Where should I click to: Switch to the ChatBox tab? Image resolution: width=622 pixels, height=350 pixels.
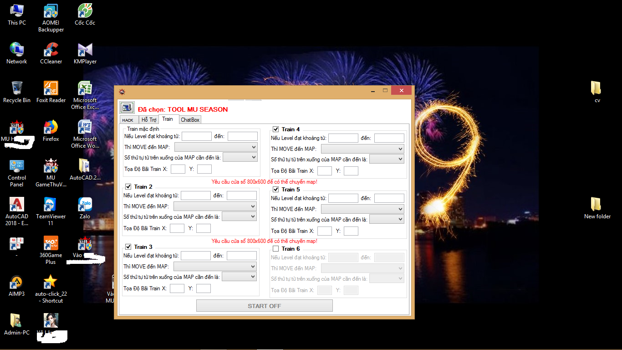pyautogui.click(x=190, y=120)
